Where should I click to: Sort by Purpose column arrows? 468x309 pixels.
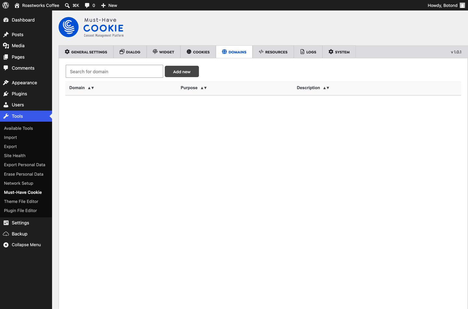[x=203, y=88]
